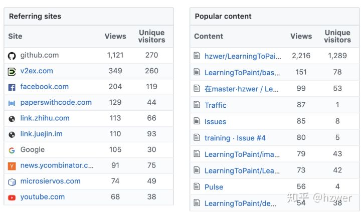Click the v2ex site icon
This screenshot has height=212, width=361.
click(12, 72)
